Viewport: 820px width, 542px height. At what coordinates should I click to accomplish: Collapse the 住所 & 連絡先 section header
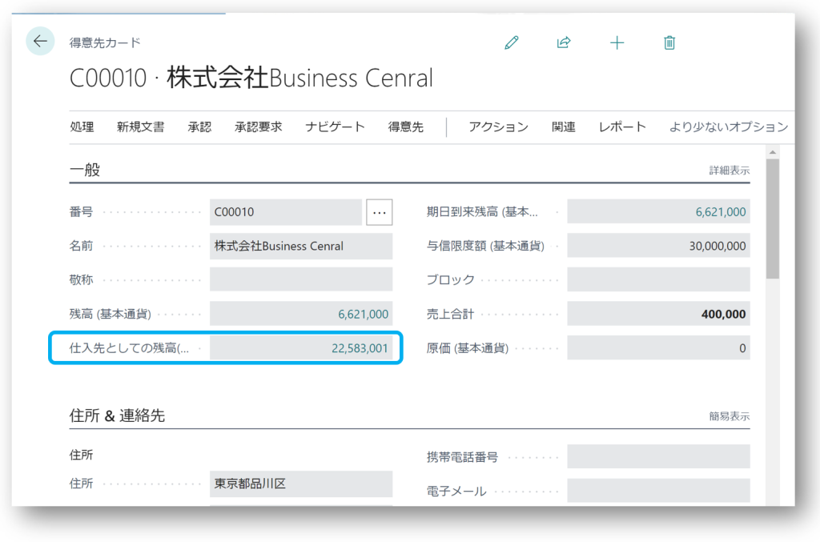pos(117,416)
